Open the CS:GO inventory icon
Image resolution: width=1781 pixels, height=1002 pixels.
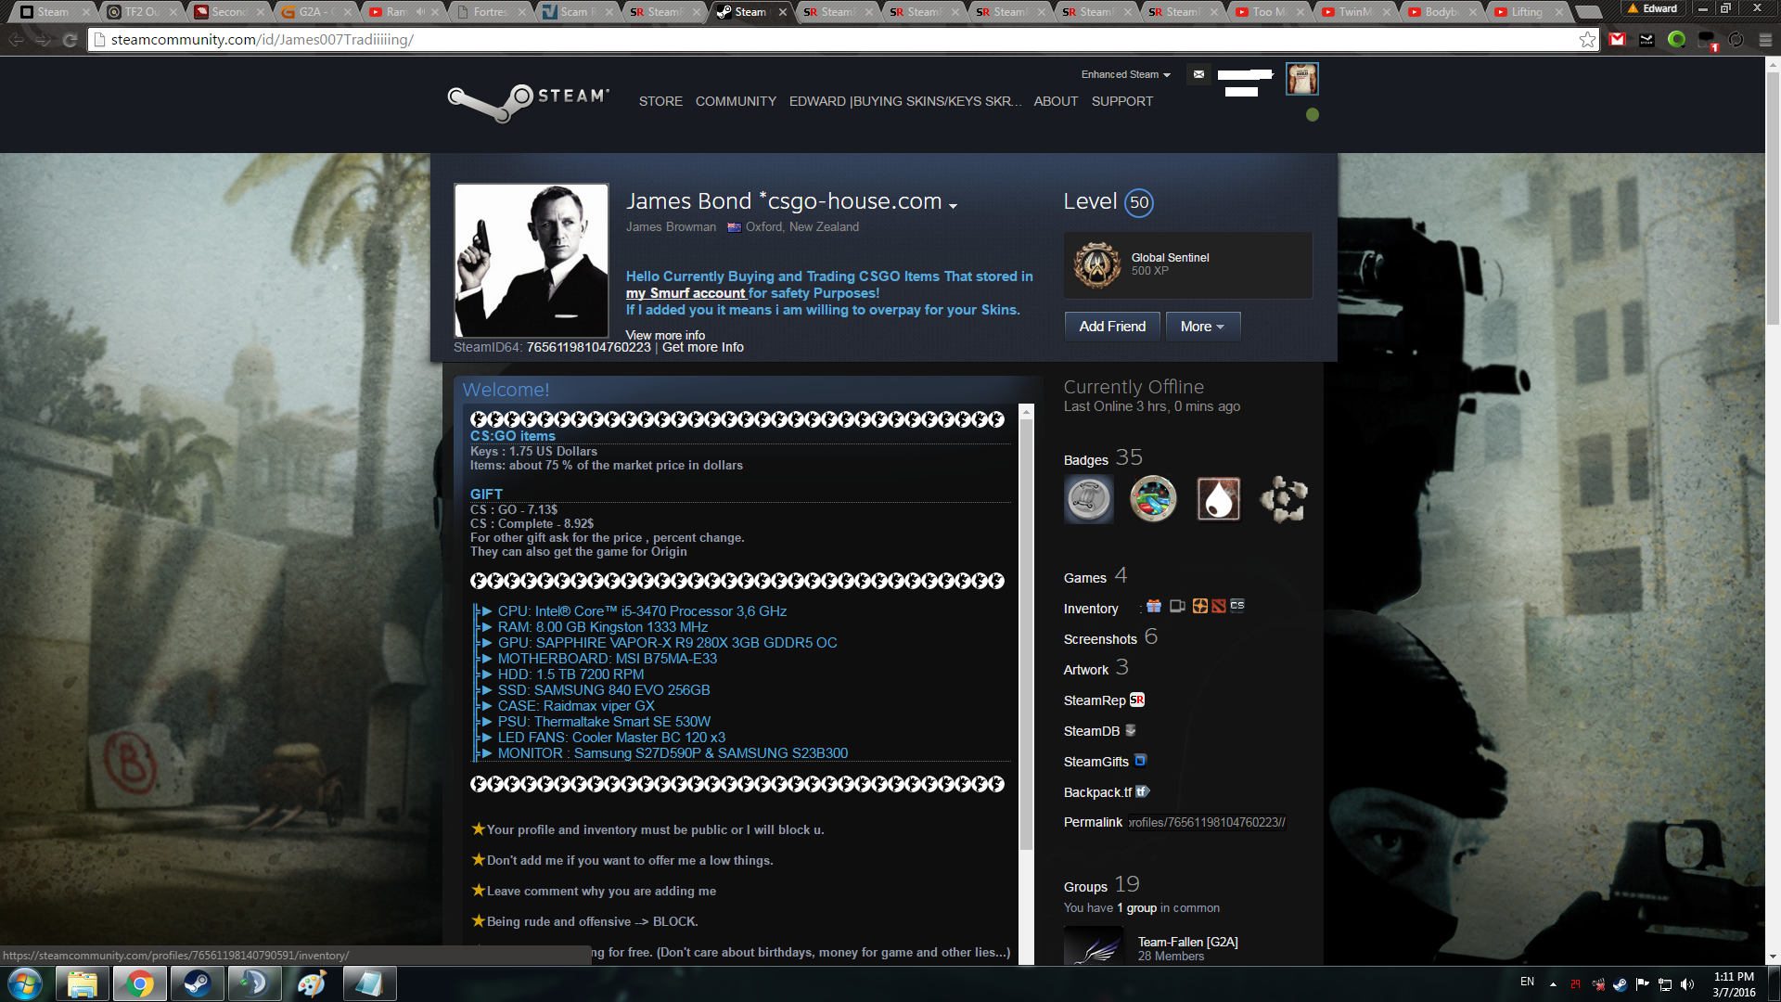pyautogui.click(x=1237, y=606)
